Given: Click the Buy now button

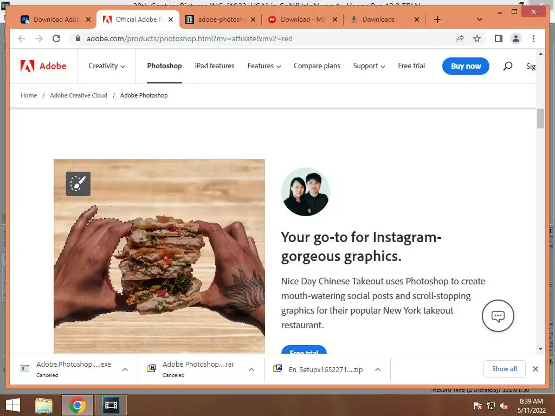Looking at the screenshot, I should pyautogui.click(x=466, y=66).
